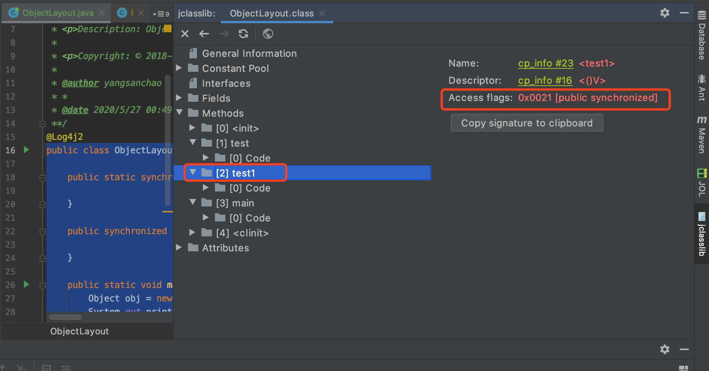Follow the cp_info #23 link

545,64
